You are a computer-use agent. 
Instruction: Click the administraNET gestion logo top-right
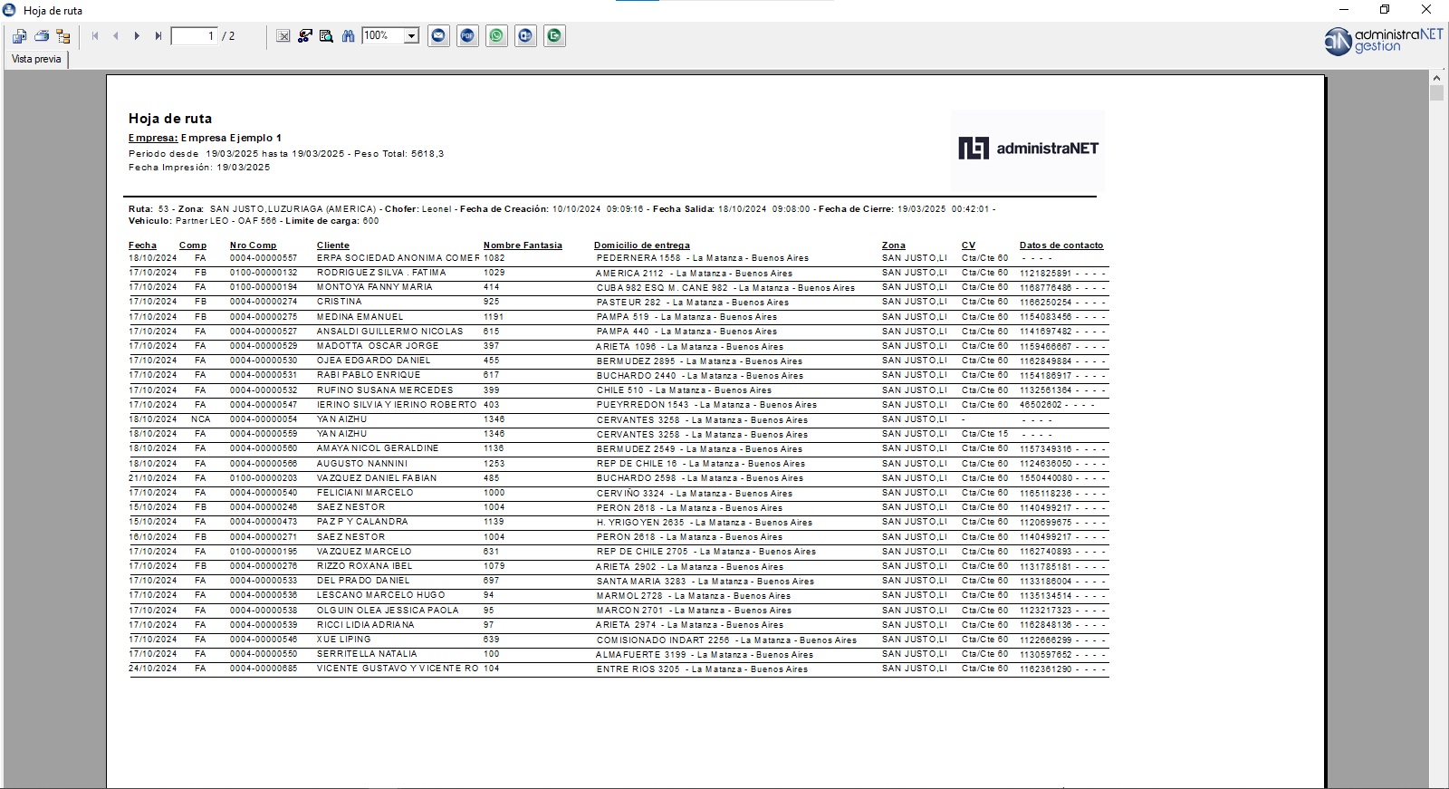1383,41
